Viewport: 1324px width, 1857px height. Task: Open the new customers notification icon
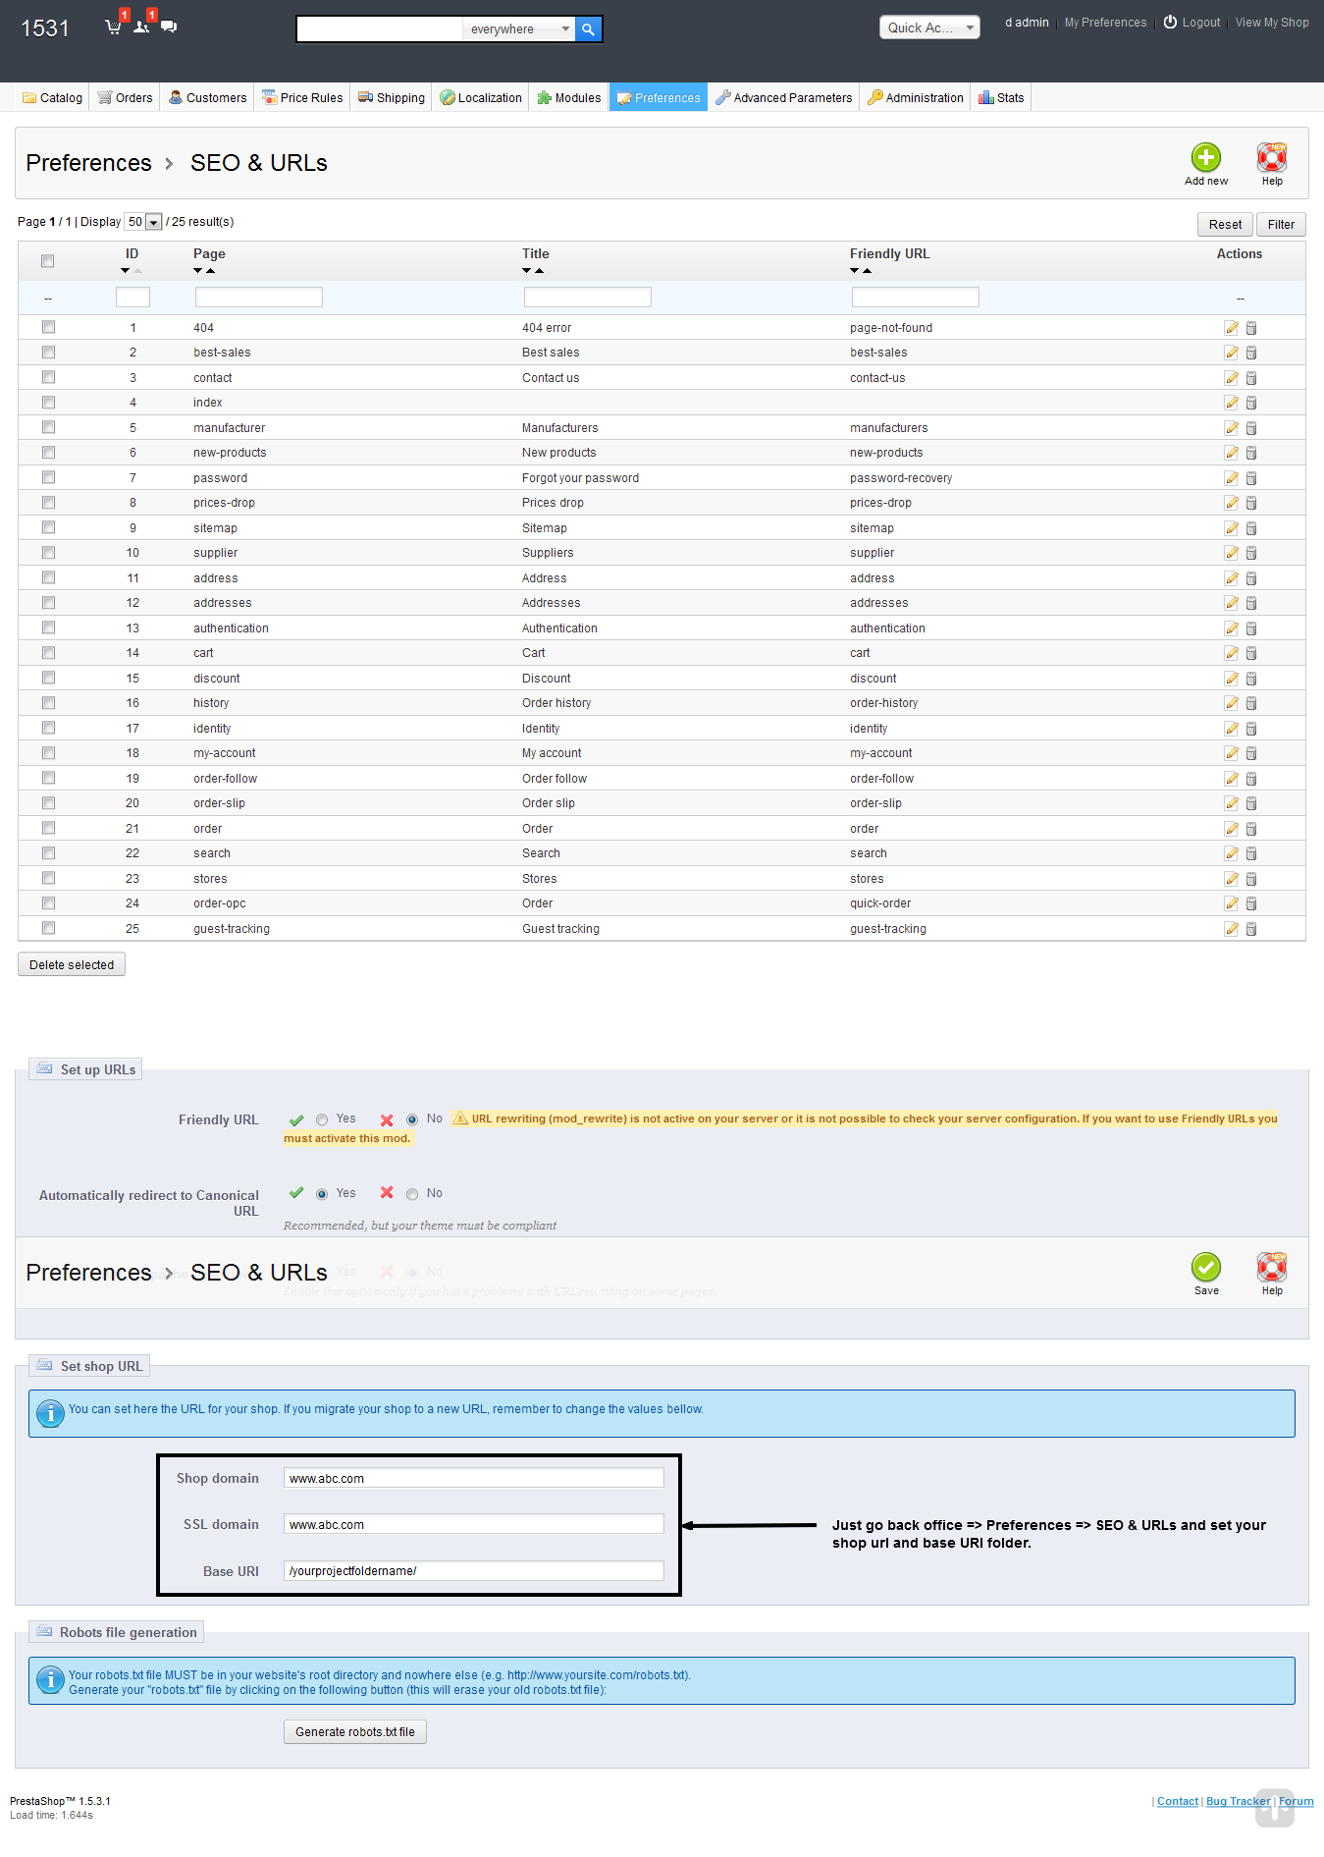141,27
